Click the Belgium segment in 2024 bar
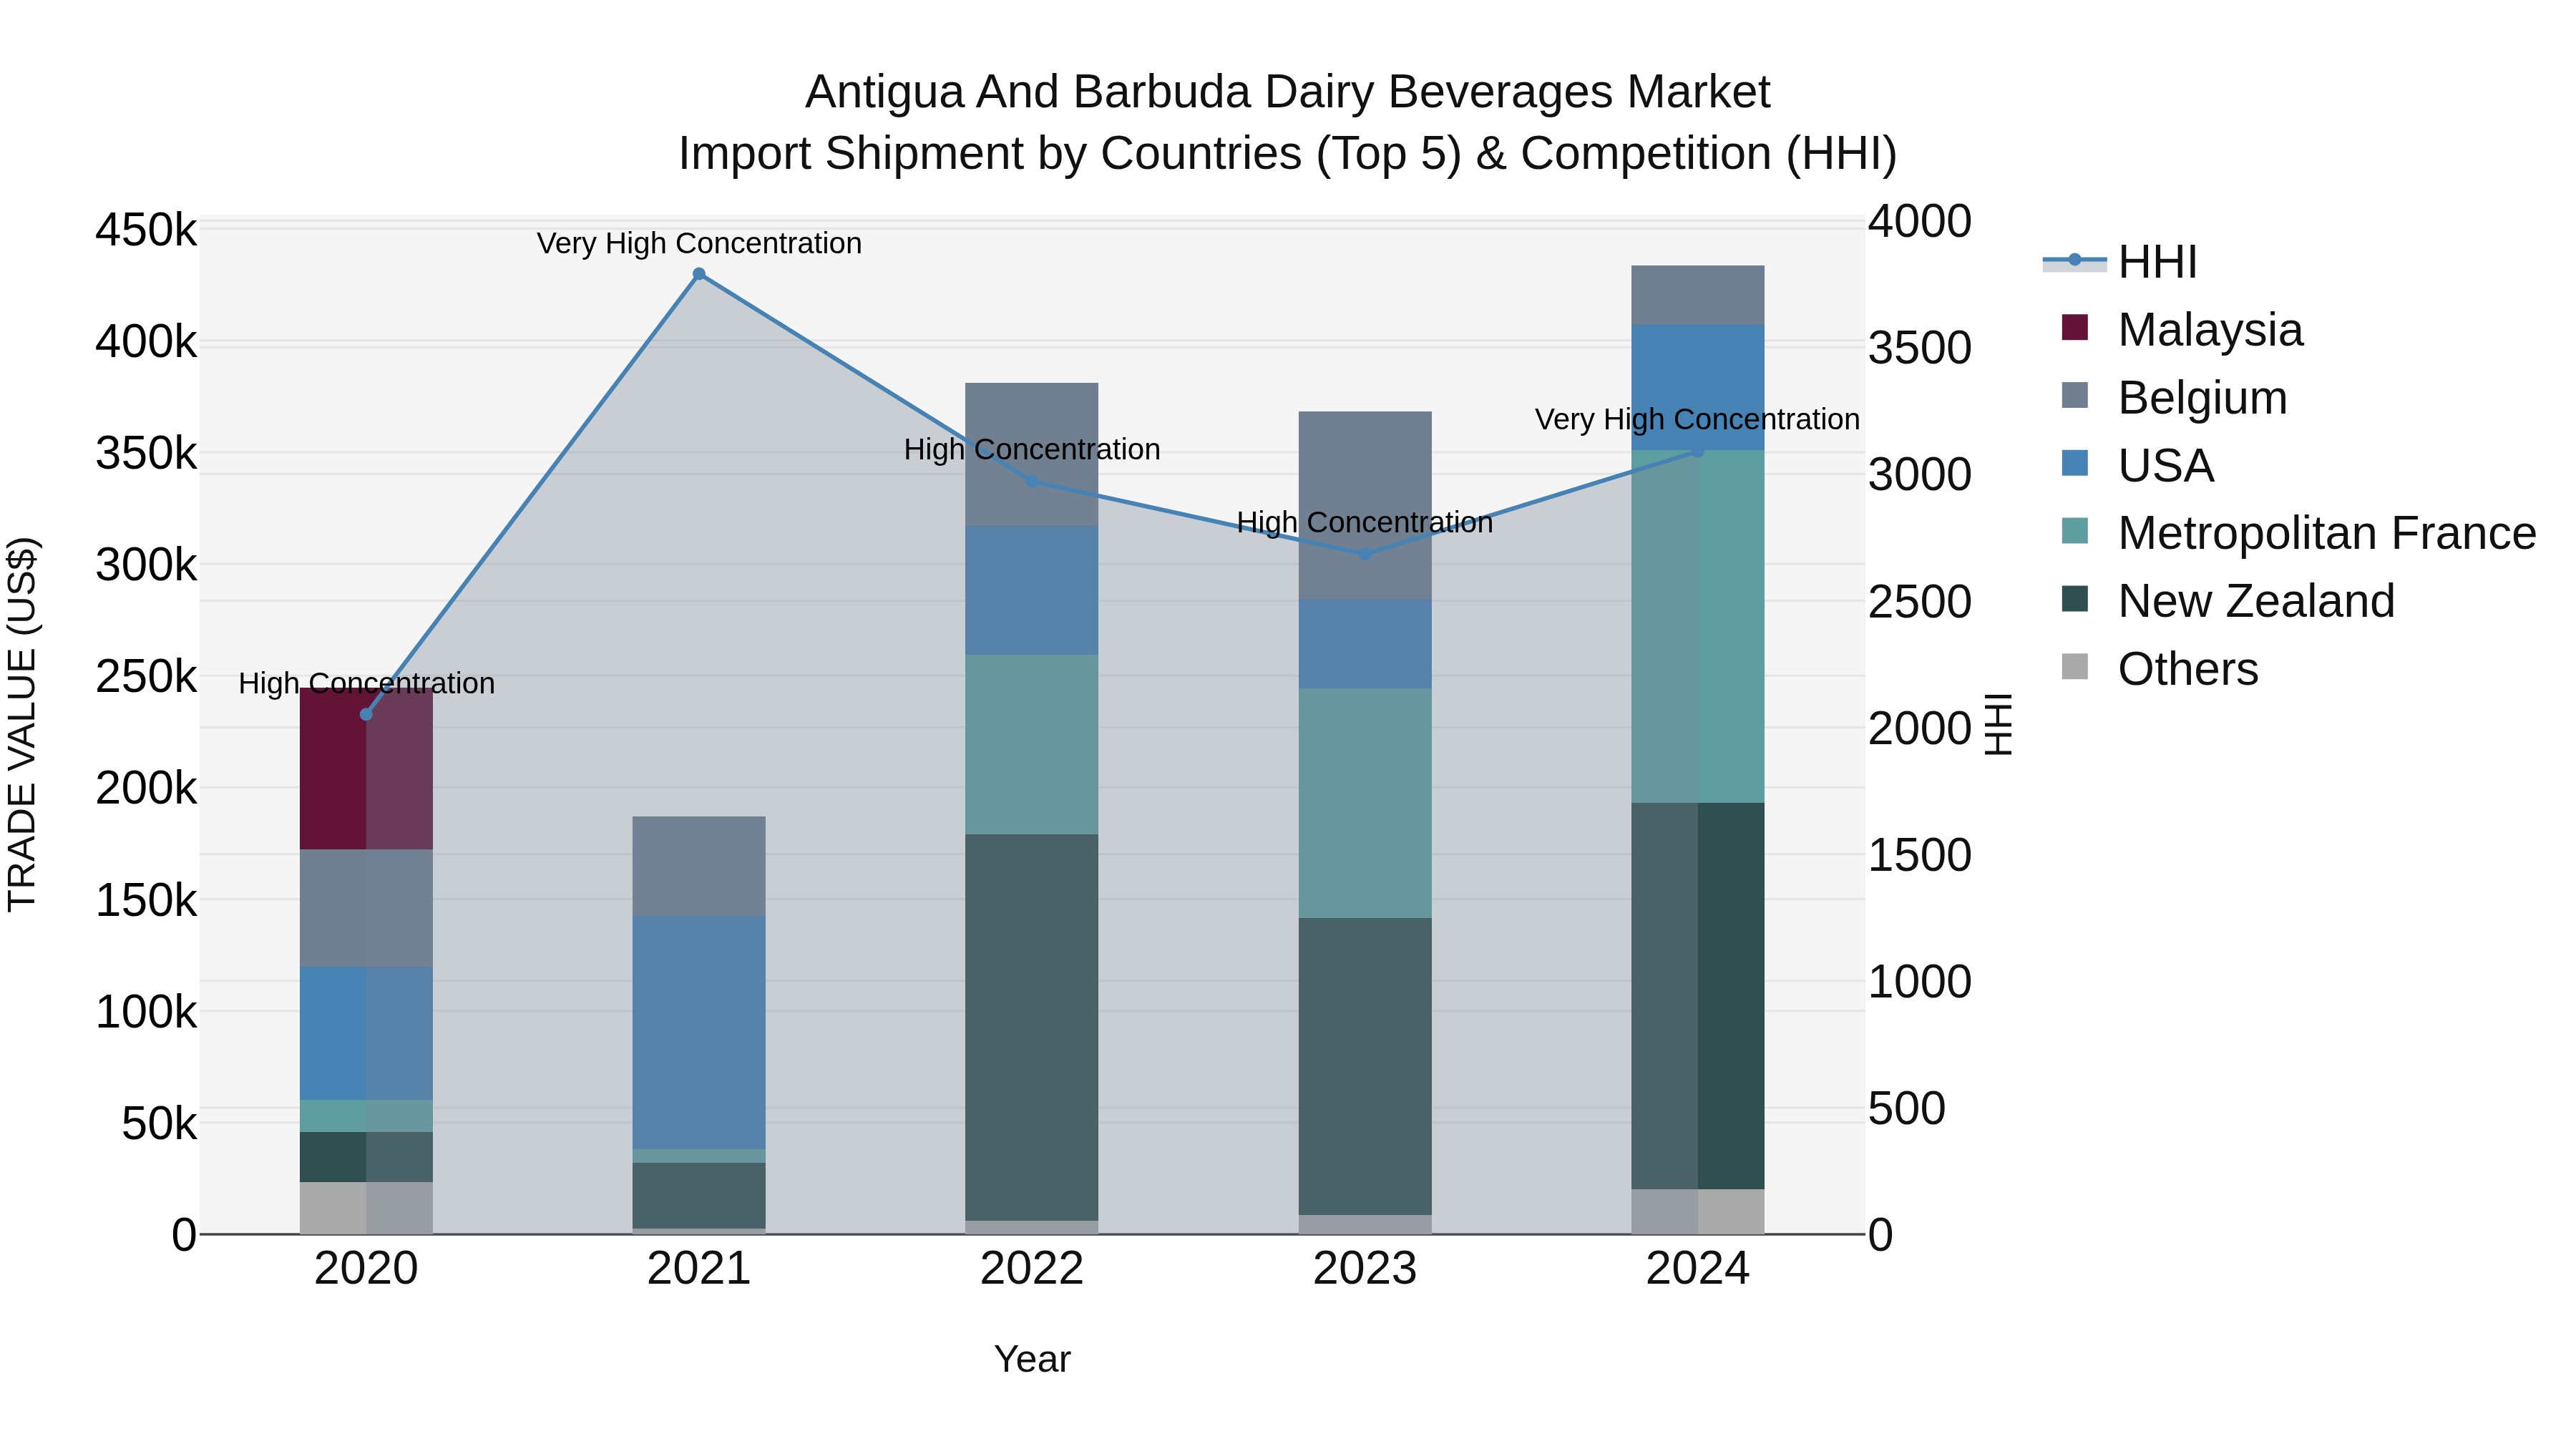This screenshot has width=2576, height=1449. (x=1698, y=295)
